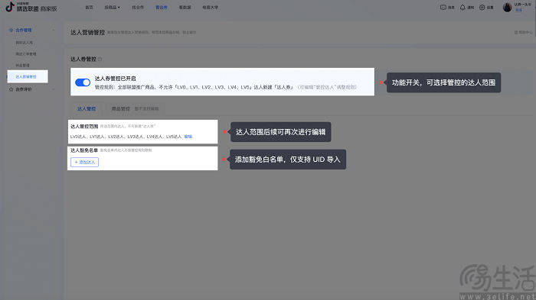Toggle the 达人券管控已开启 switch
The height and width of the screenshot is (300, 536).
point(83,82)
